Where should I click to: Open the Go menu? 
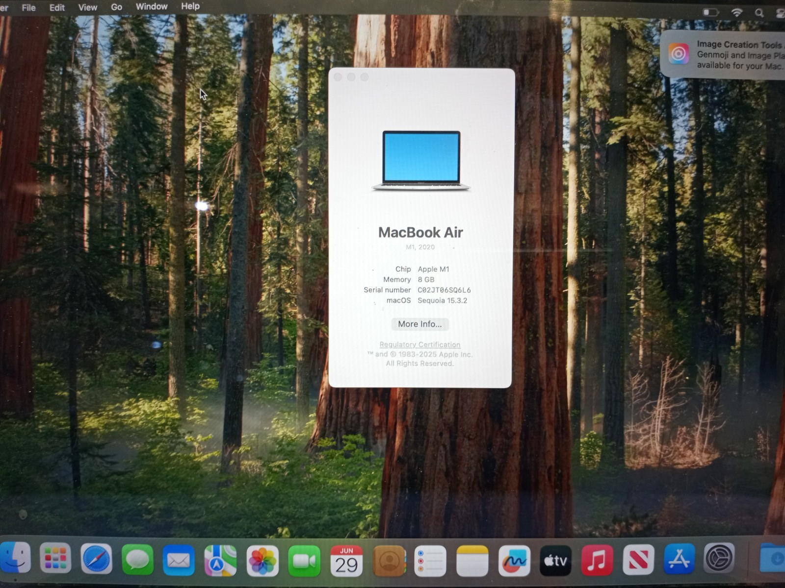116,7
